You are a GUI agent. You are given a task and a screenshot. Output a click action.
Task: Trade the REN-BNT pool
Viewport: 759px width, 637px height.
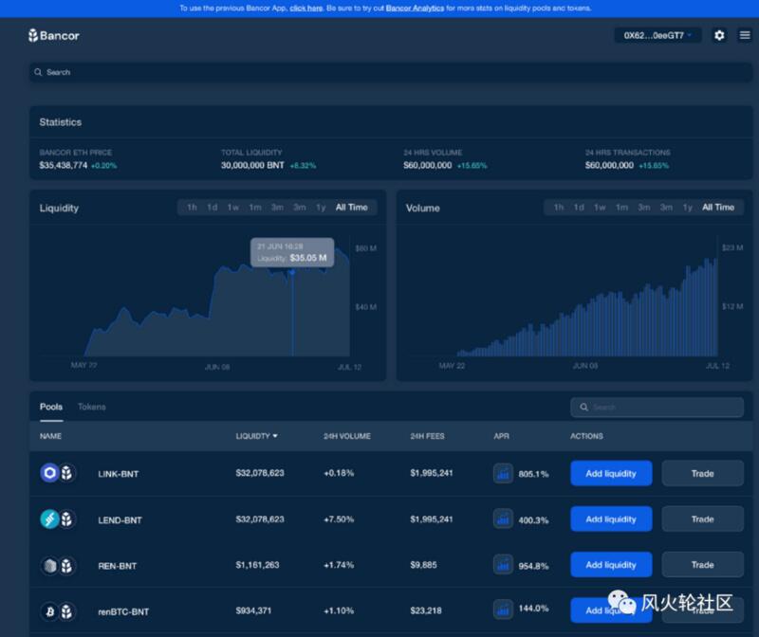702,564
